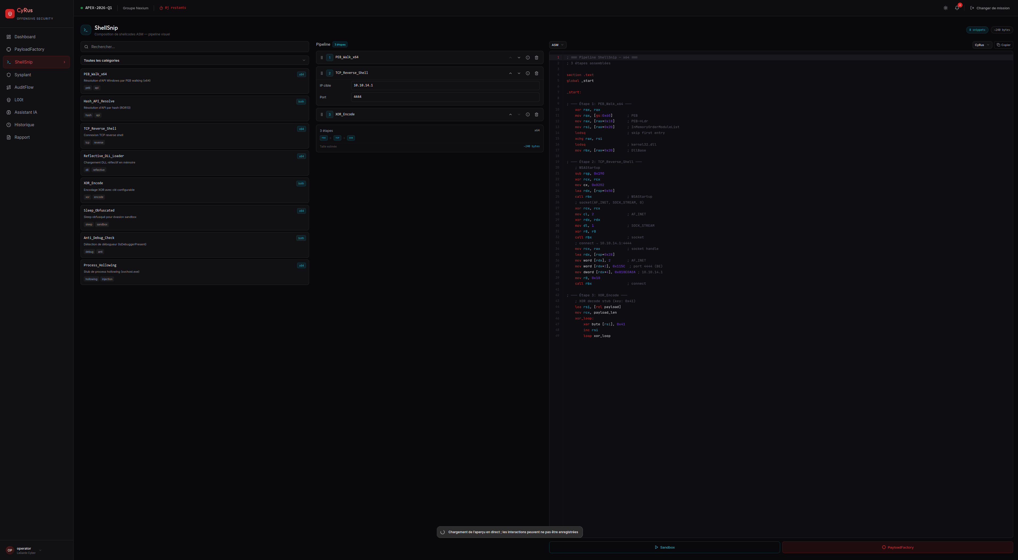
Task: Open Sysplant in sidebar
Action: coord(23,75)
